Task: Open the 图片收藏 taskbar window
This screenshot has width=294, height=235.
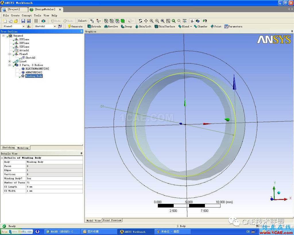Action: point(98,232)
